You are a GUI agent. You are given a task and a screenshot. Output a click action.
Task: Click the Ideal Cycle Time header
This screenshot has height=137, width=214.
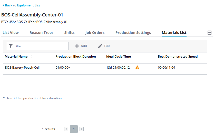coord(119,57)
